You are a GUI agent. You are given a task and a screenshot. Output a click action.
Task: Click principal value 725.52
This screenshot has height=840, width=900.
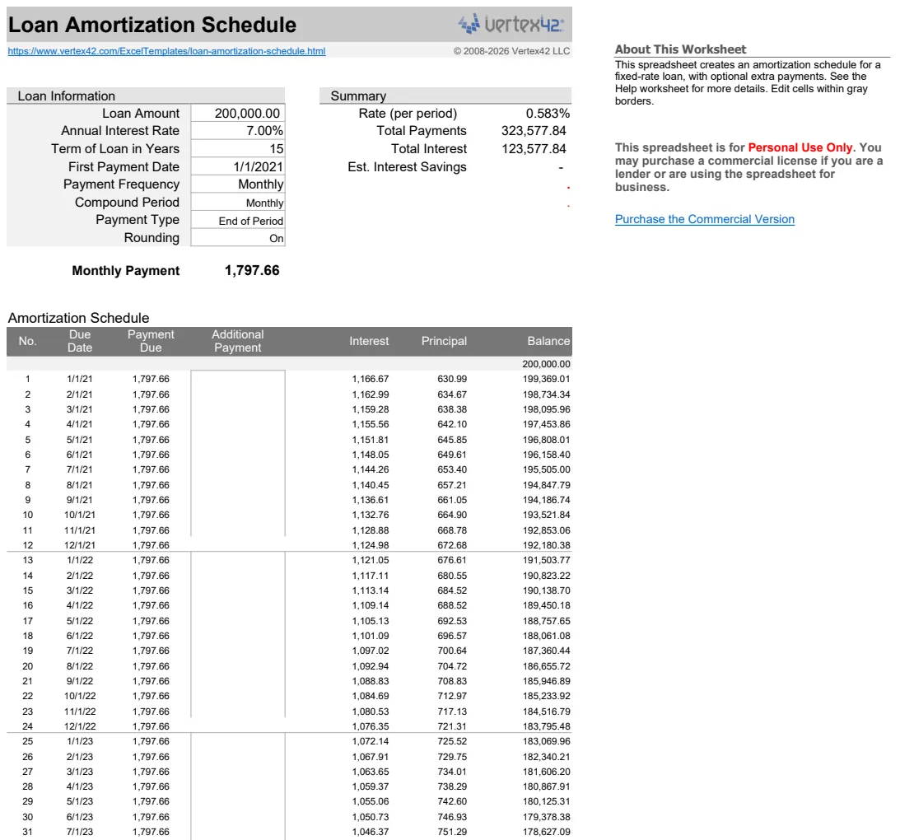coord(452,742)
